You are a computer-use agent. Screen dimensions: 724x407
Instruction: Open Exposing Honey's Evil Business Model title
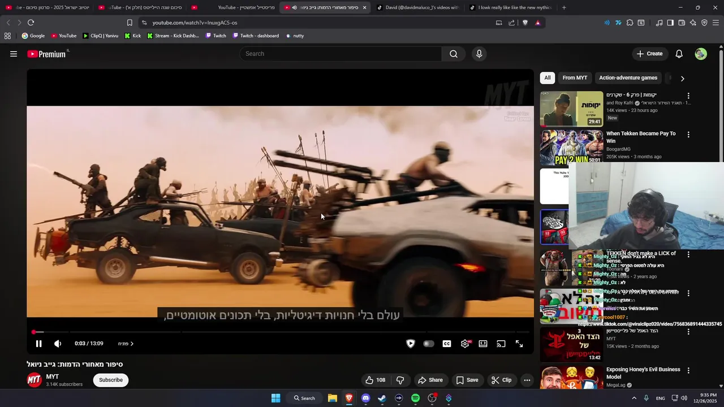click(x=643, y=373)
